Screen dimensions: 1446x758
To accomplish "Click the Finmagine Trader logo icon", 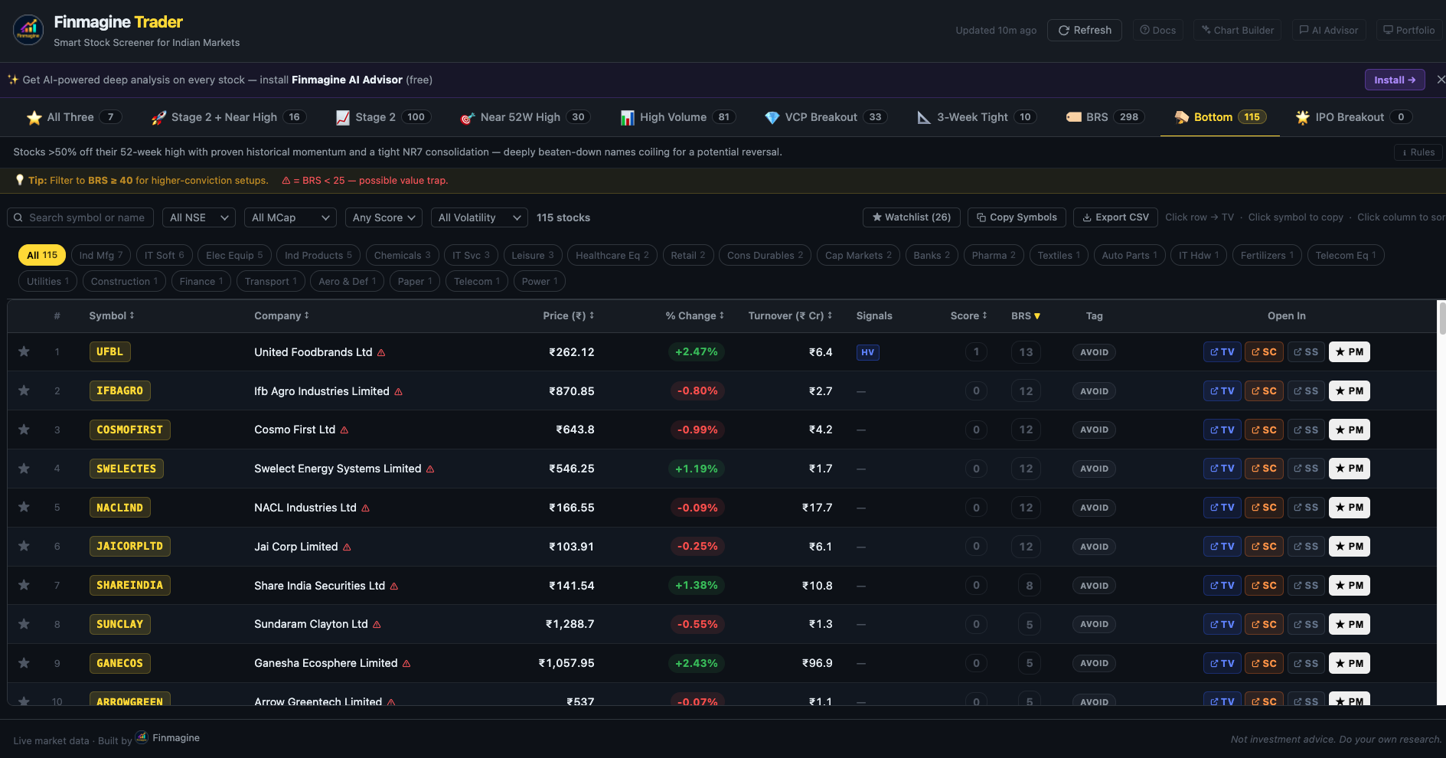I will (28, 31).
